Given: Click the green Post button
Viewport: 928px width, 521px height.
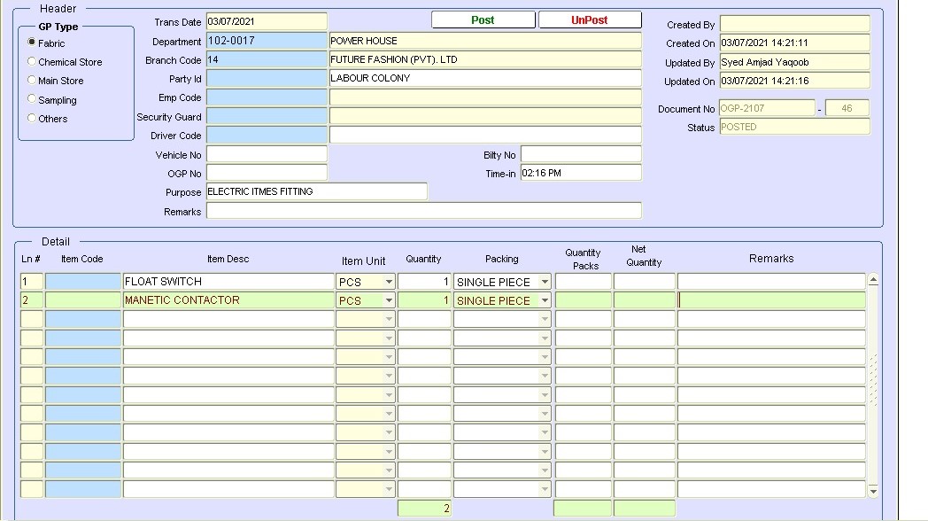Looking at the screenshot, I should click(483, 19).
